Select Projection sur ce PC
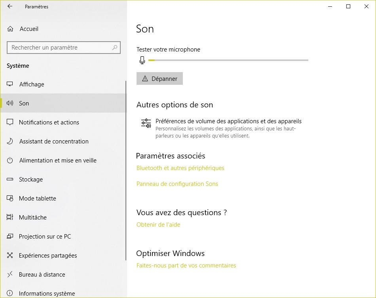 tap(45, 237)
